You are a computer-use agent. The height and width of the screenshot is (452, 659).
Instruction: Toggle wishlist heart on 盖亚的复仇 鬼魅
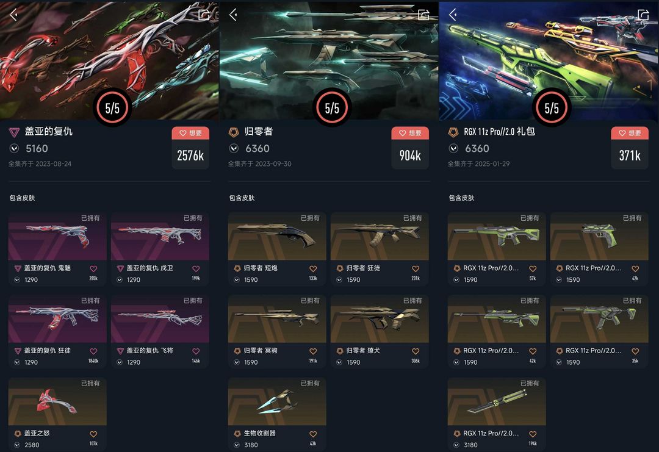pos(93,268)
